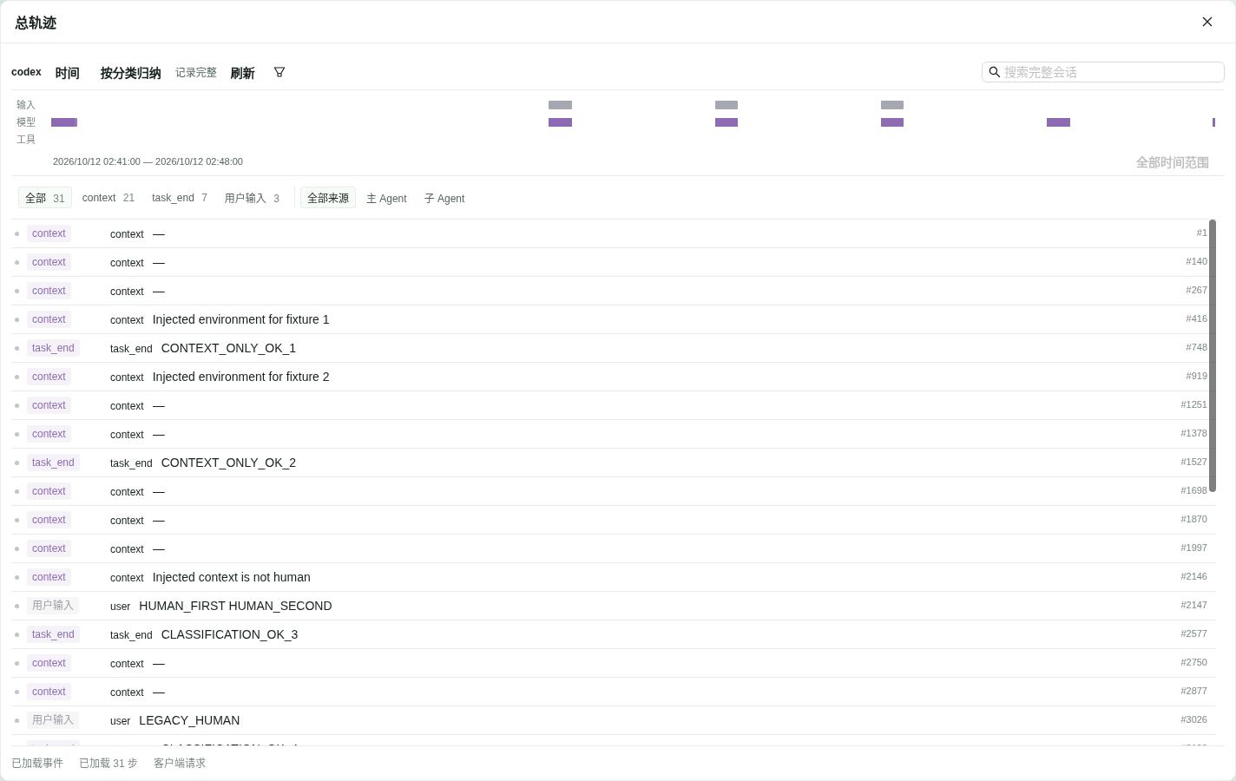Open the HUMAN_FIRST HUMAN_SECOND user row
1236x781 pixels.
coord(613,606)
